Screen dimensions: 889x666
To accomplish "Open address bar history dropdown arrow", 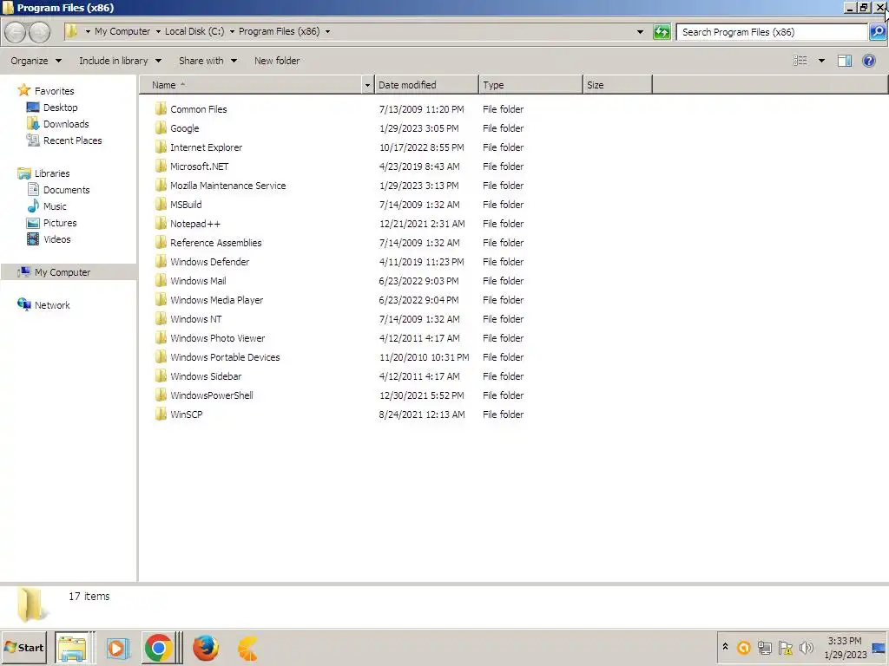I will tap(640, 32).
